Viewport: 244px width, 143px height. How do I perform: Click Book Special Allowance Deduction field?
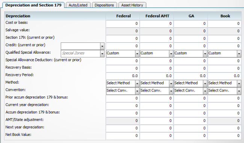pyautogui.click(x=224, y=61)
